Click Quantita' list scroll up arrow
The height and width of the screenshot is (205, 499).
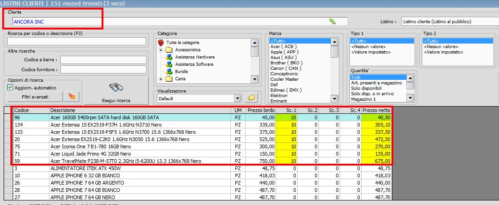[x=411, y=78]
